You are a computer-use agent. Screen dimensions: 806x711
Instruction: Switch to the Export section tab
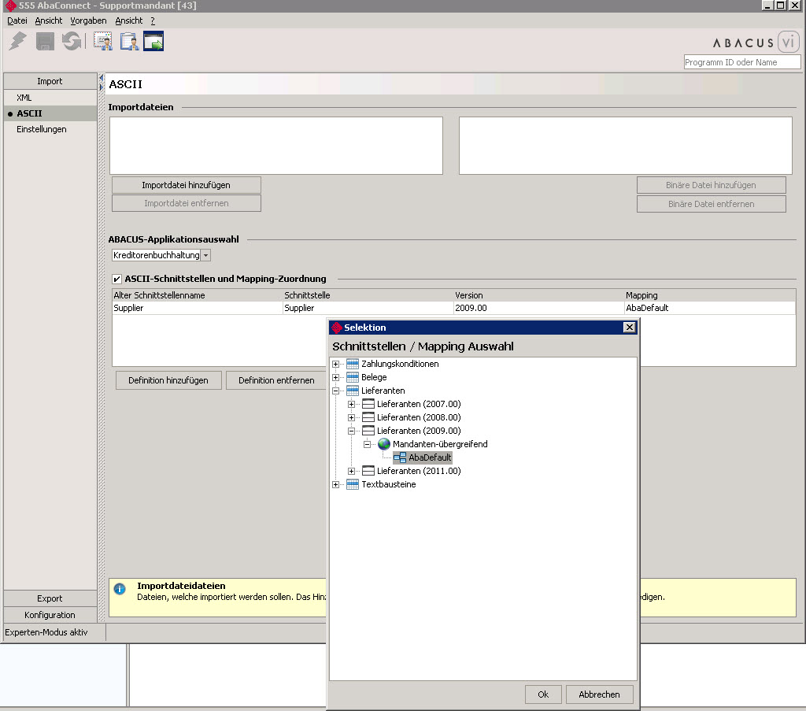click(50, 598)
